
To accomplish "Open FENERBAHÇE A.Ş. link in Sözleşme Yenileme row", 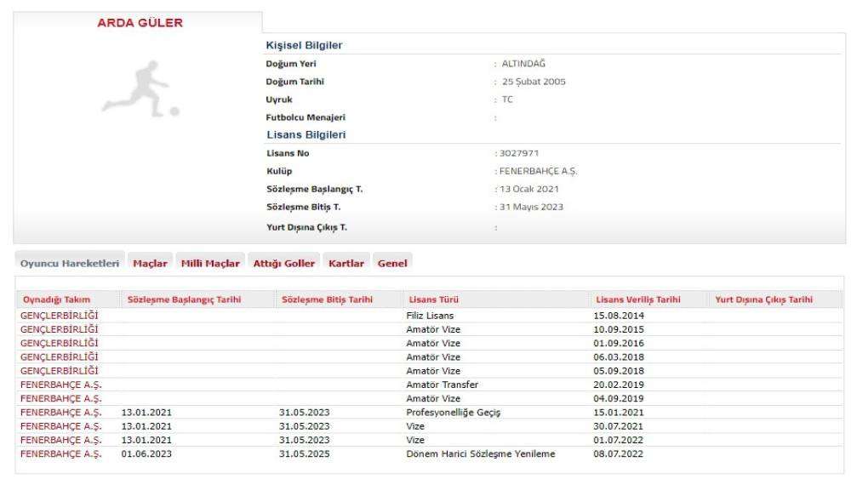I will (60, 453).
